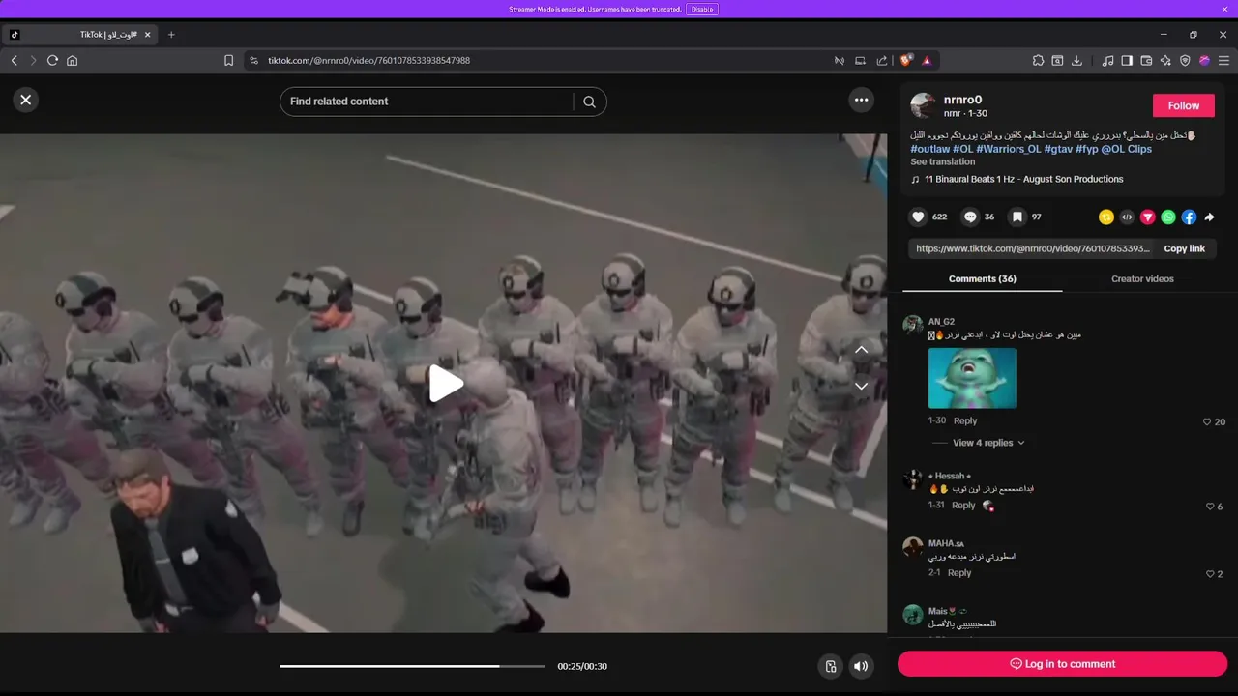Open the GIF image in AN_G2's comment
The height and width of the screenshot is (696, 1238).
tap(972, 378)
